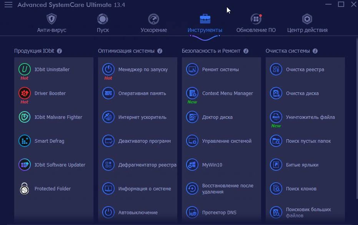Open Восстановление после удаления icon
This screenshot has width=358, height=225.
pyautogui.click(x=192, y=188)
